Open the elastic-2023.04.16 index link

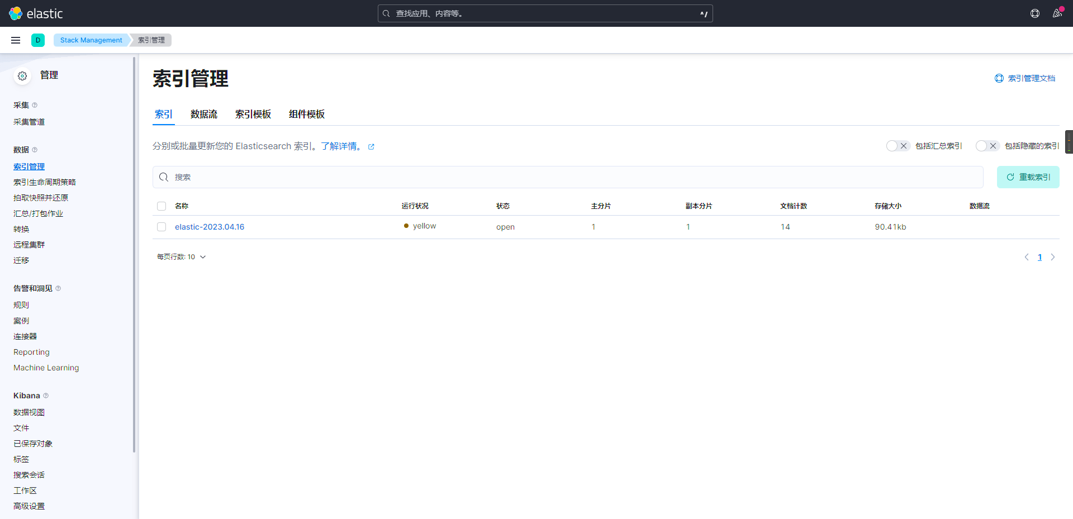[210, 227]
